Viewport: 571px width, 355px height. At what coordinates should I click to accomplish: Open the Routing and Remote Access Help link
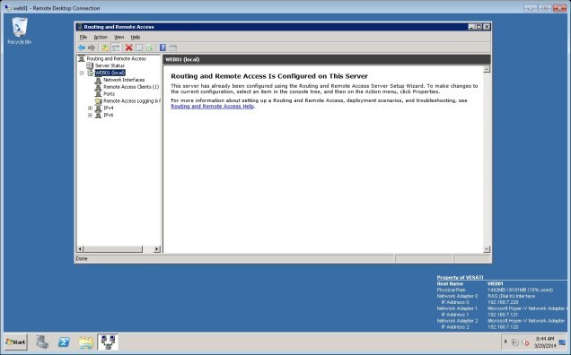coord(212,106)
